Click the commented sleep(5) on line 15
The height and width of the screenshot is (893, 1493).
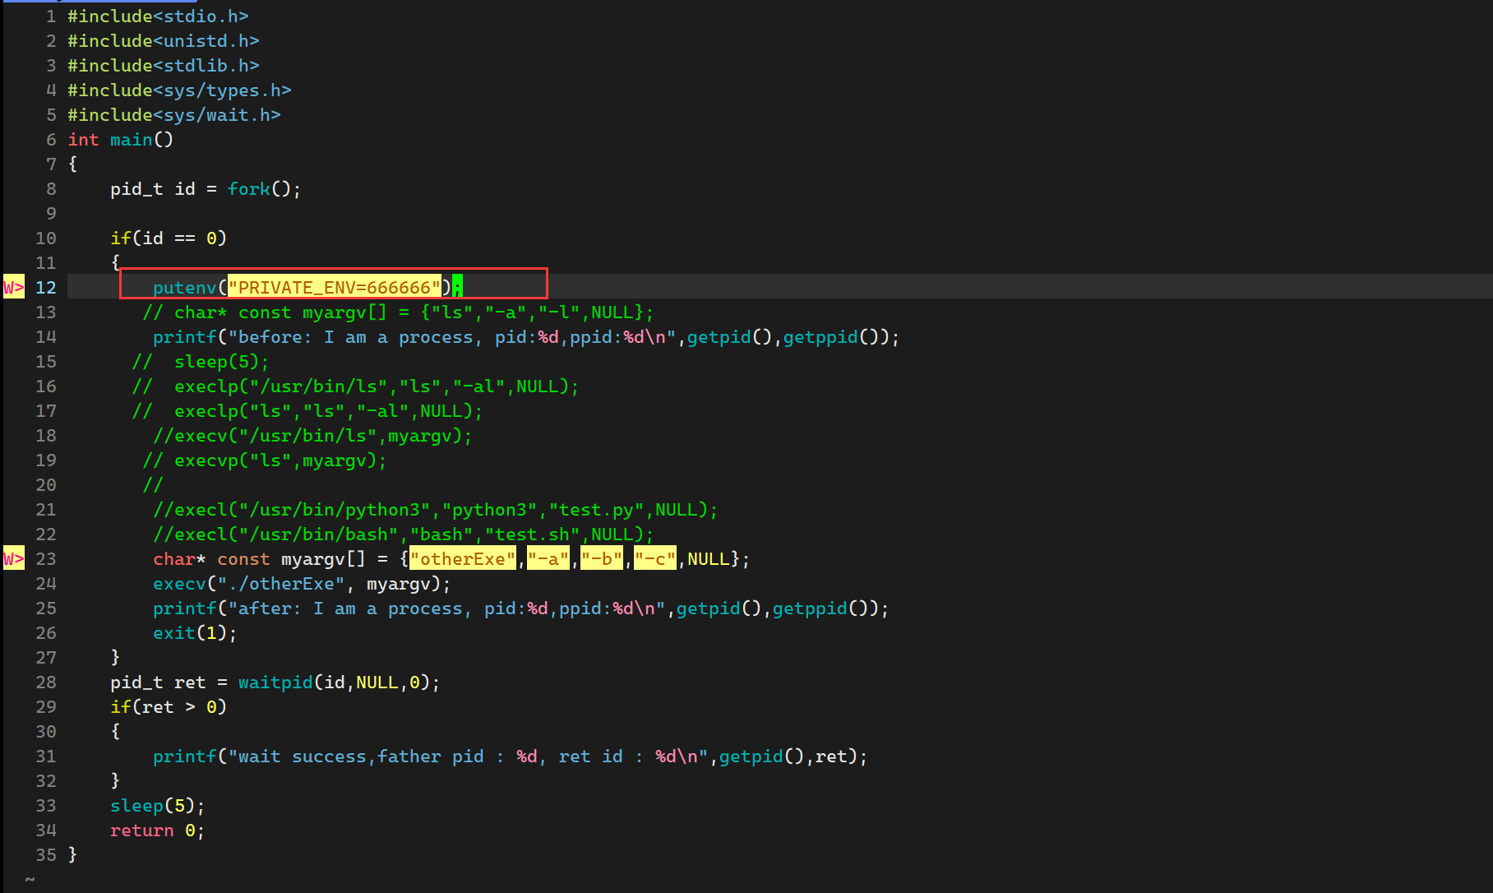coord(201,361)
